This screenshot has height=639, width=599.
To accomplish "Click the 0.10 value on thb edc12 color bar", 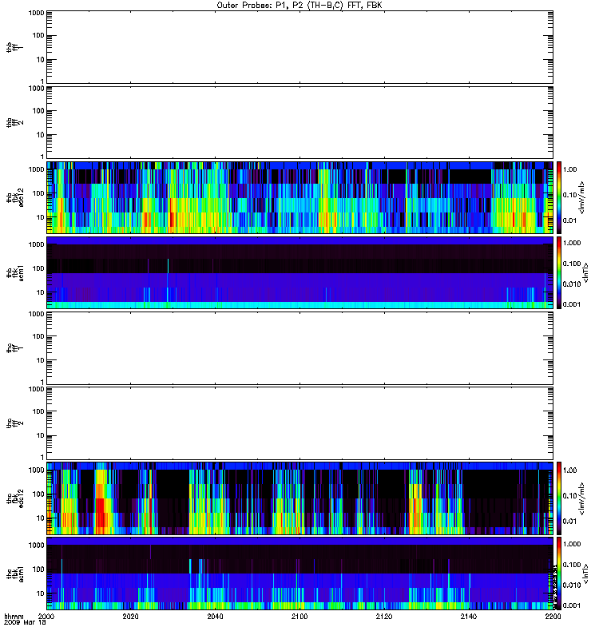I will 569,195.
